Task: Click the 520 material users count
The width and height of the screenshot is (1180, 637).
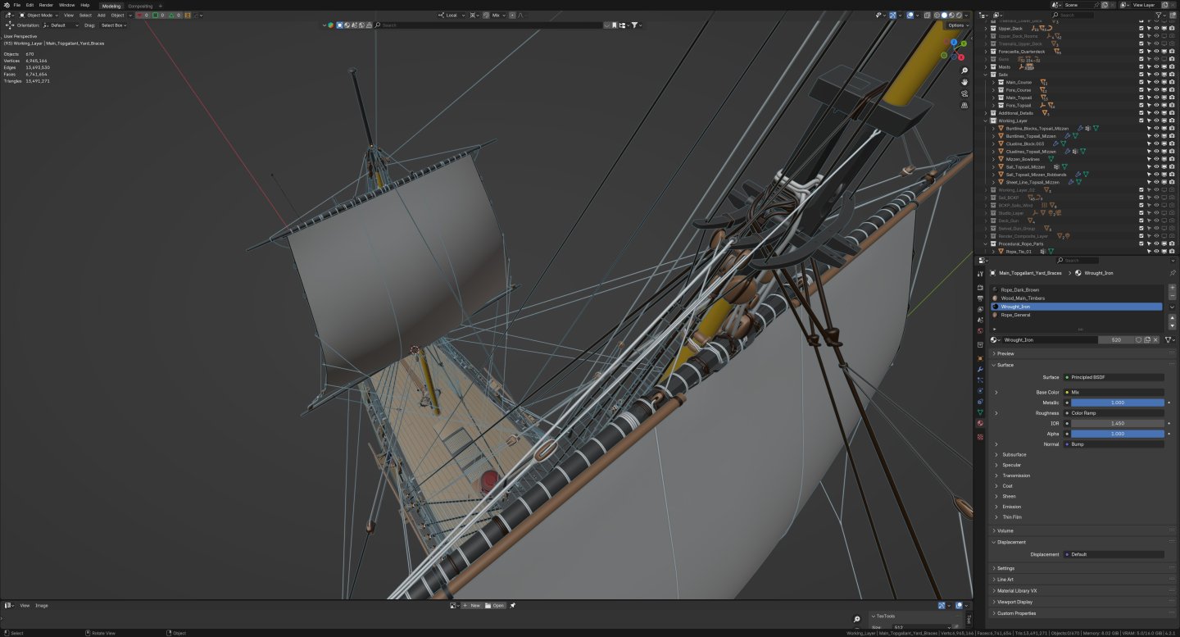Action: pos(1116,339)
